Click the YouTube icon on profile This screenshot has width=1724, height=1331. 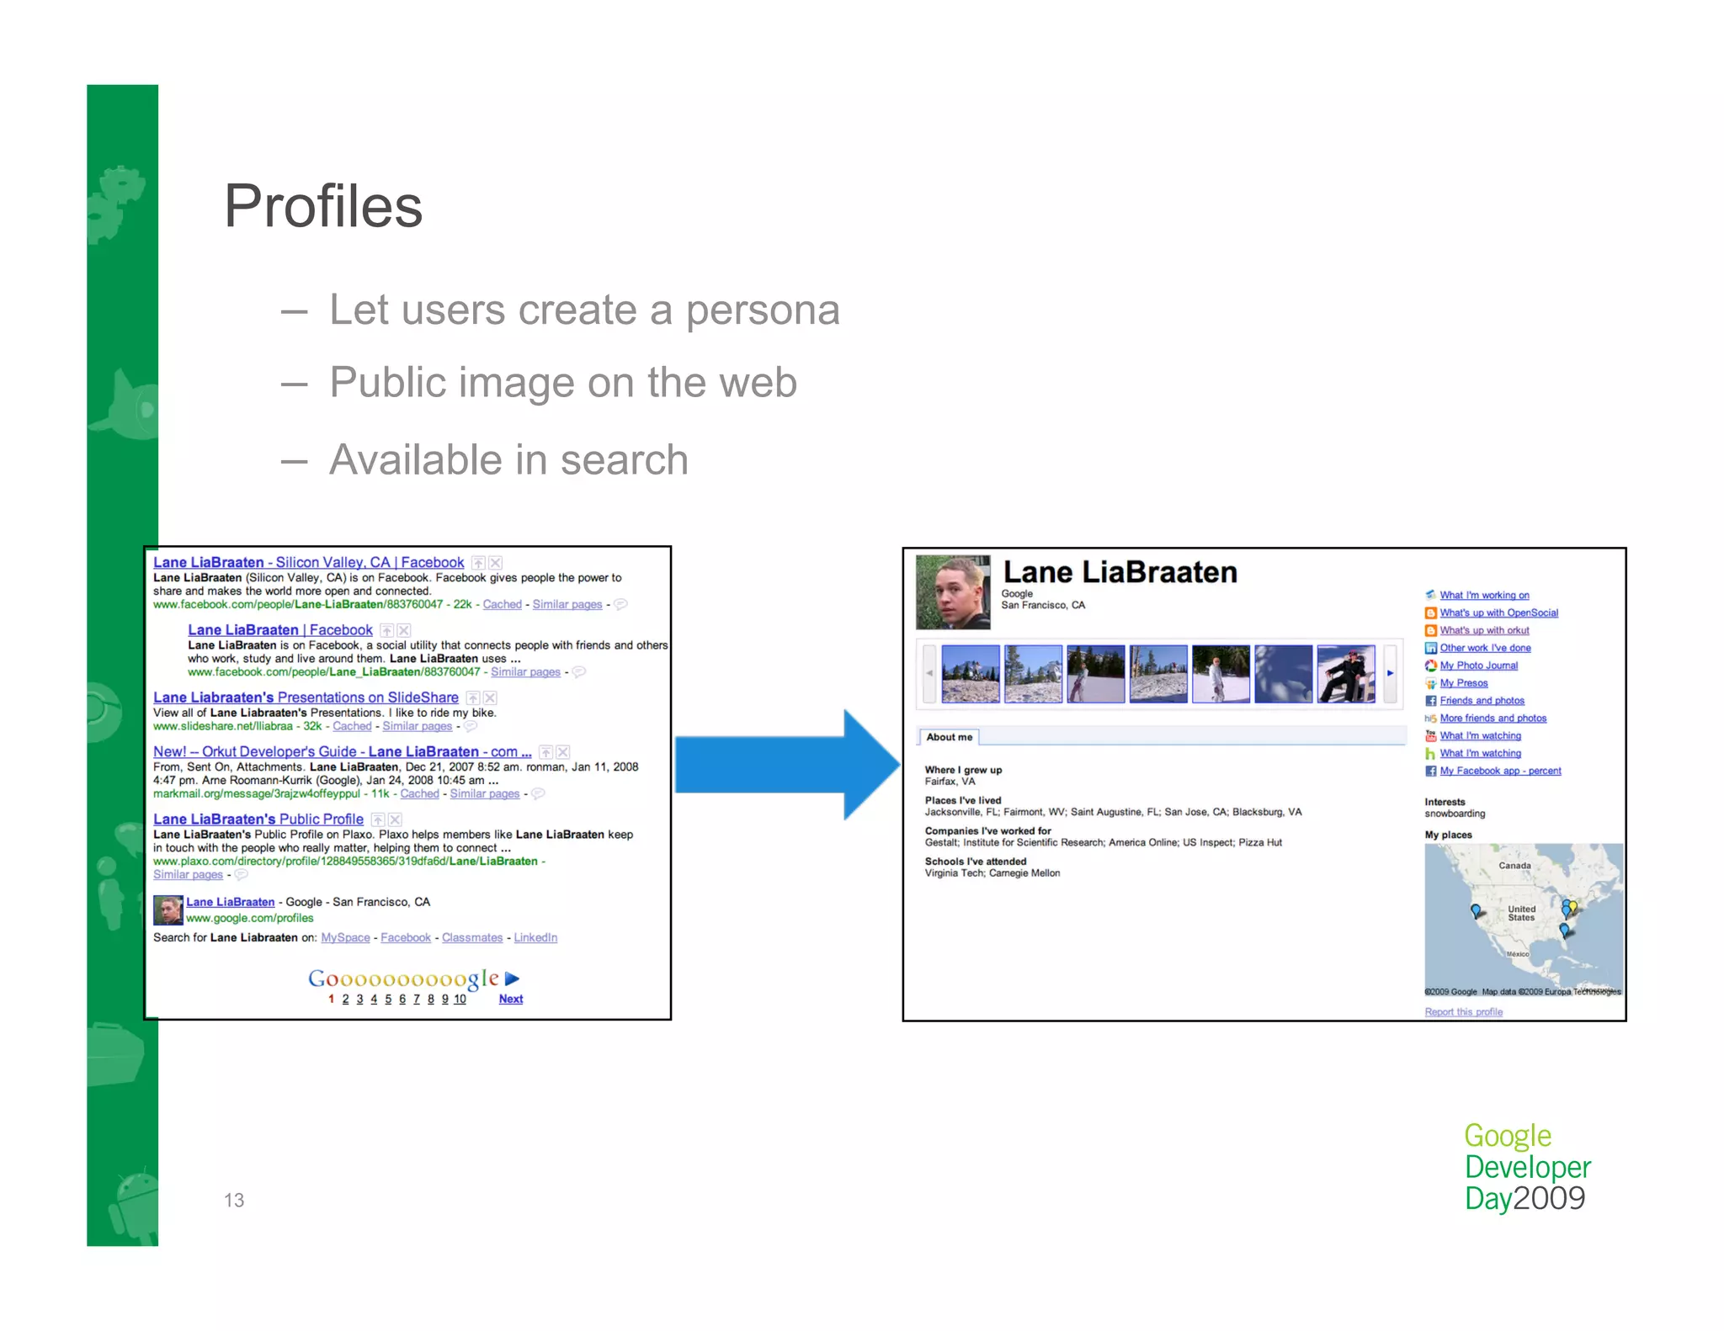1430,735
